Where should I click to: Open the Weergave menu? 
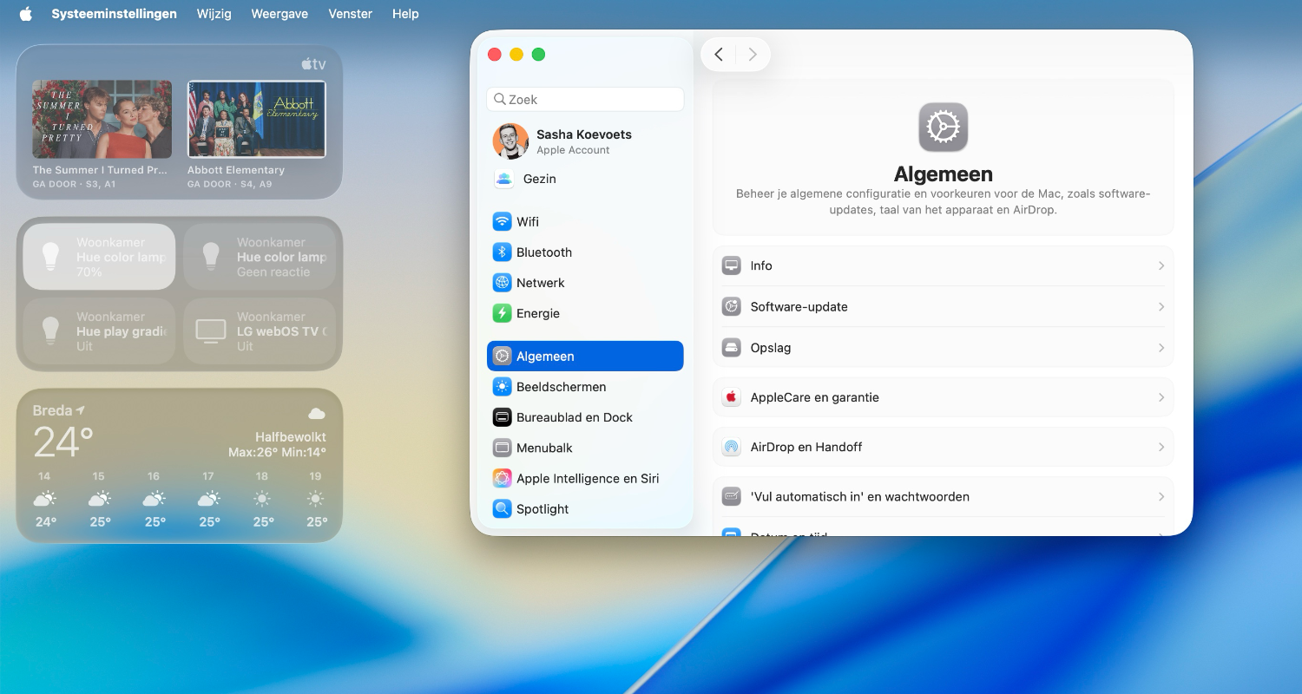tap(279, 14)
